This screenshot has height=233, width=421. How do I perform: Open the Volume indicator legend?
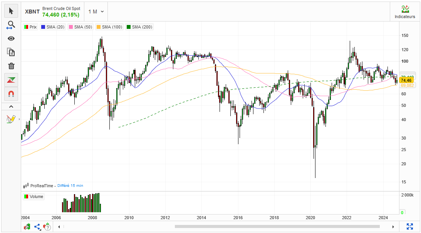(34, 196)
